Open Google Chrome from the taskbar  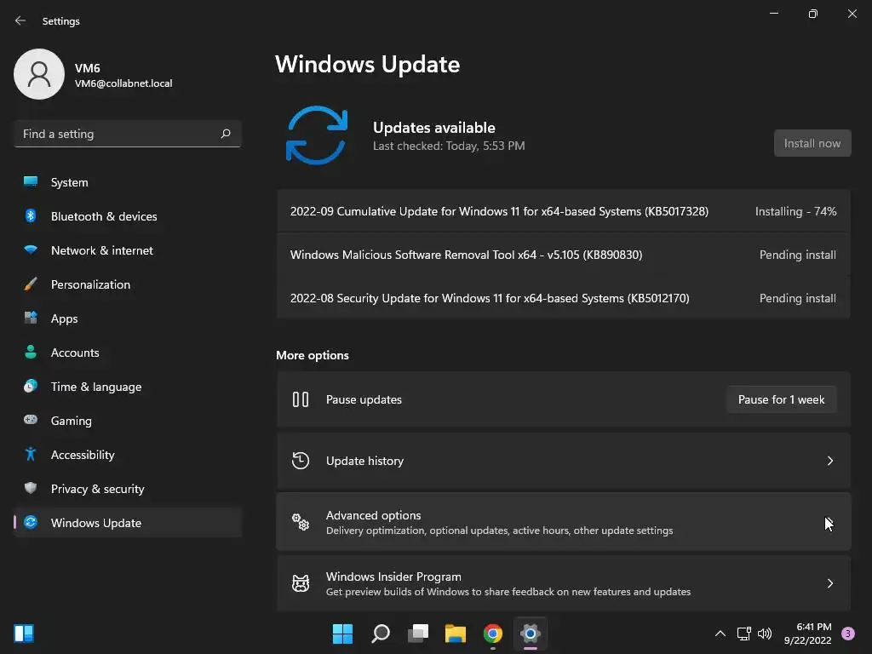click(x=493, y=634)
